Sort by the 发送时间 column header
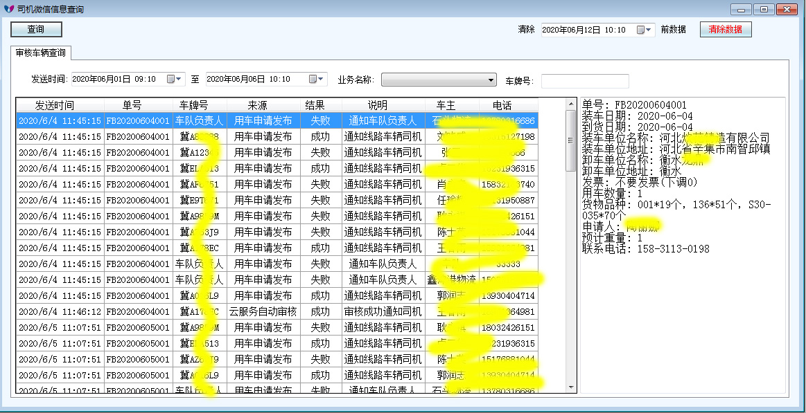Image resolution: width=806 pixels, height=413 pixels. coord(60,105)
